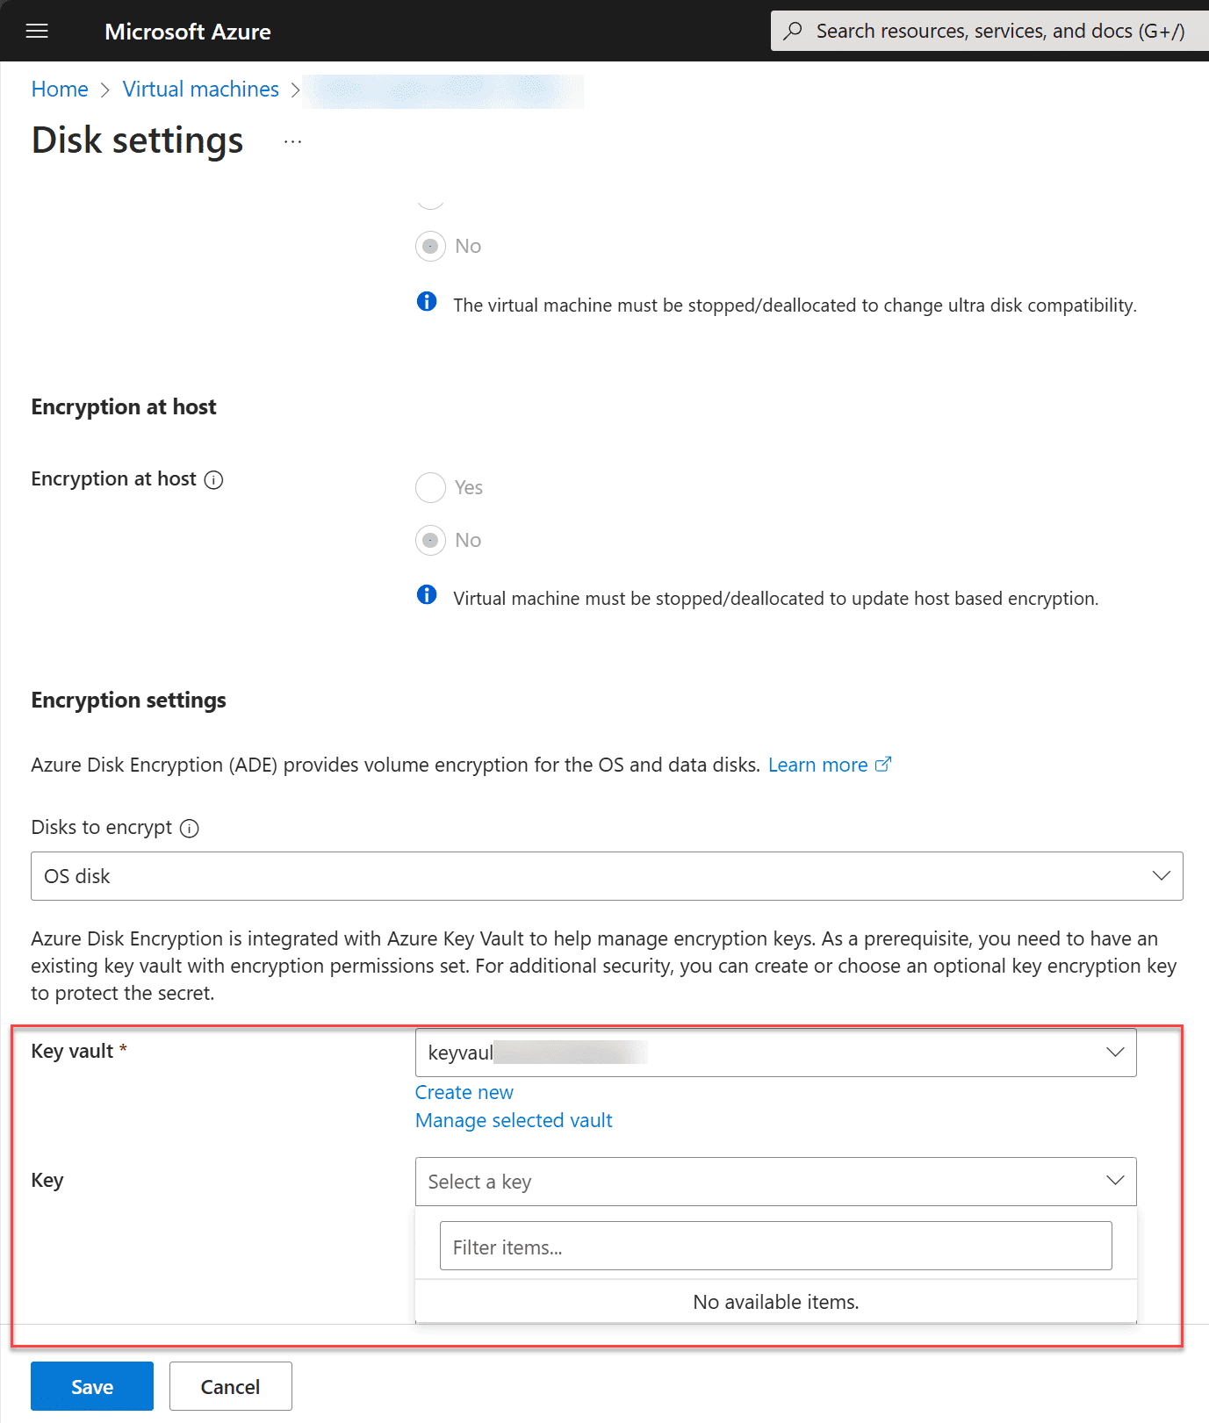The image size is (1209, 1423).
Task: Go to Home breadcrumb
Action: [x=60, y=90]
